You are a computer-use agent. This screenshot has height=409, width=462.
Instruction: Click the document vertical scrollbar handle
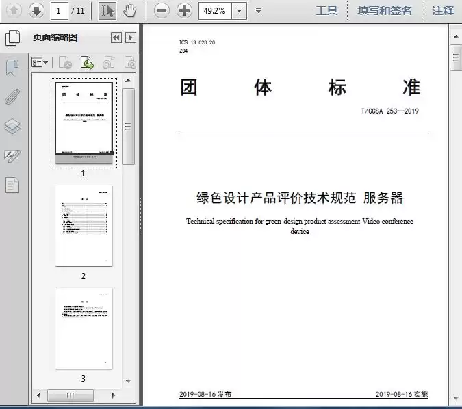point(456,57)
